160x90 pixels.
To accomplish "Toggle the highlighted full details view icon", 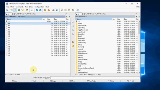I will tap(15, 10).
